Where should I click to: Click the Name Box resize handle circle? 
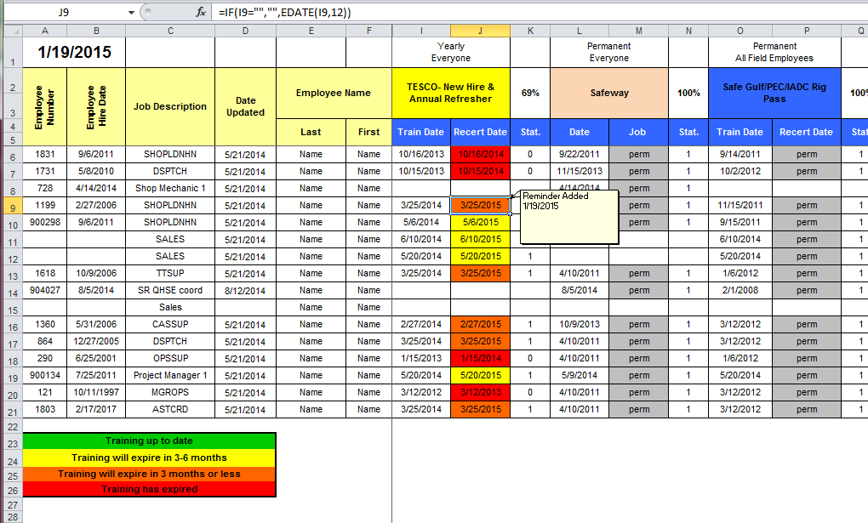[146, 13]
